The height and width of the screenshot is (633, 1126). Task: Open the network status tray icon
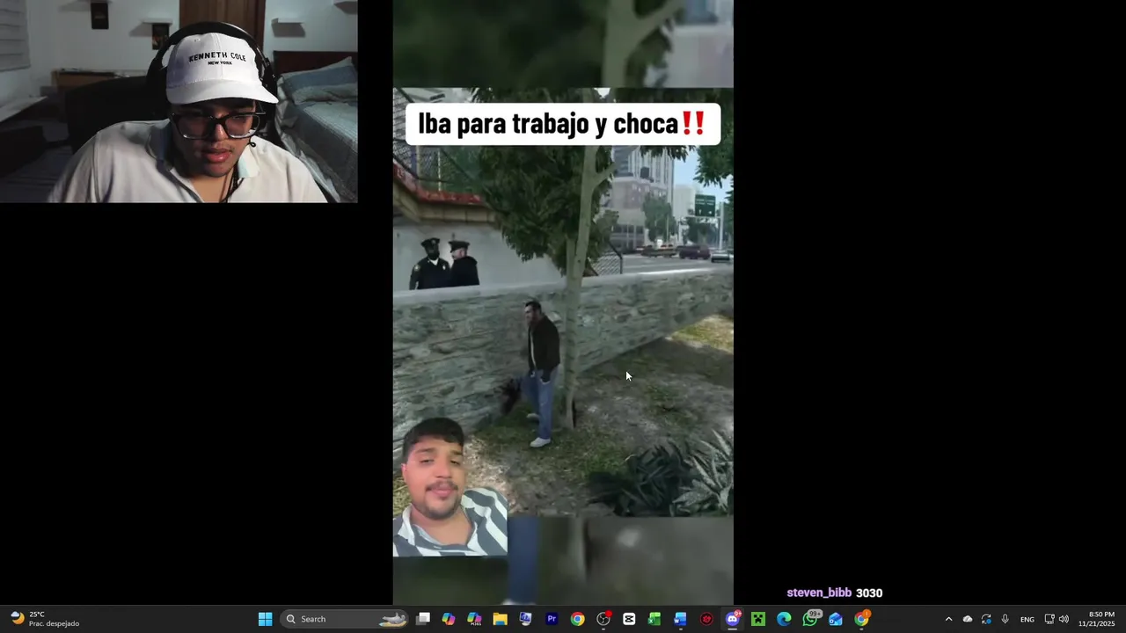(x=1049, y=619)
